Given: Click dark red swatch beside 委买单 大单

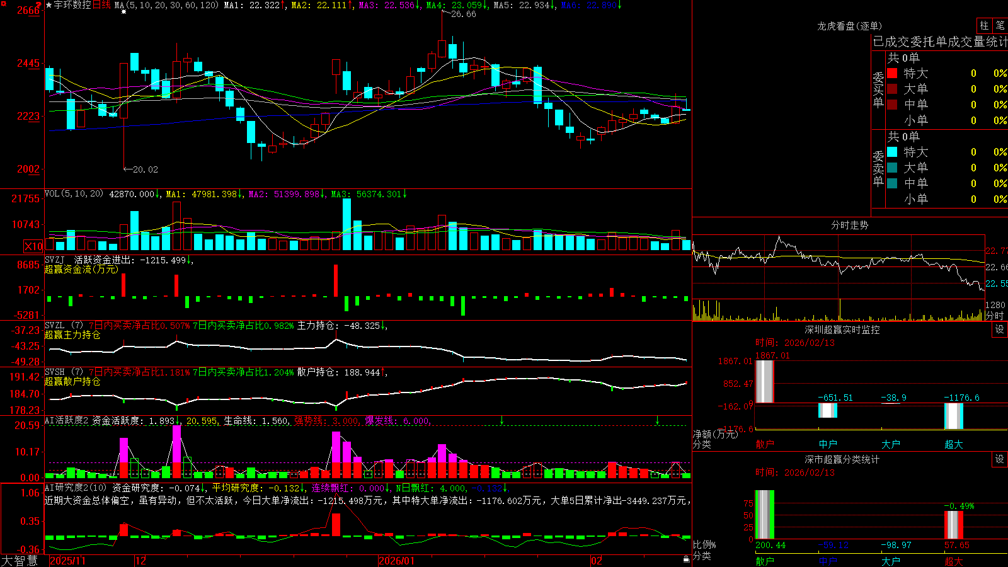Looking at the screenshot, I should 892,89.
